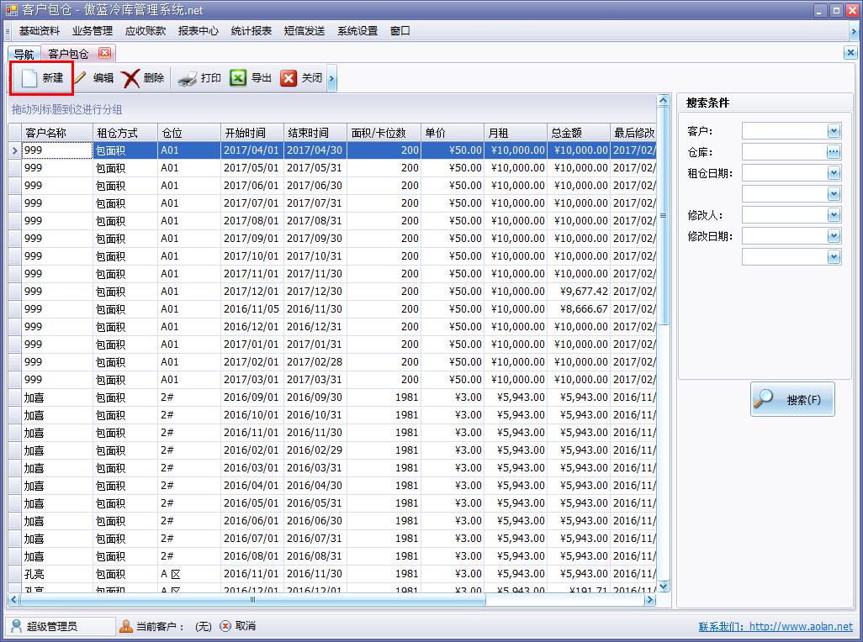Open the 报表中心 menu
The height and width of the screenshot is (642, 863).
(198, 31)
